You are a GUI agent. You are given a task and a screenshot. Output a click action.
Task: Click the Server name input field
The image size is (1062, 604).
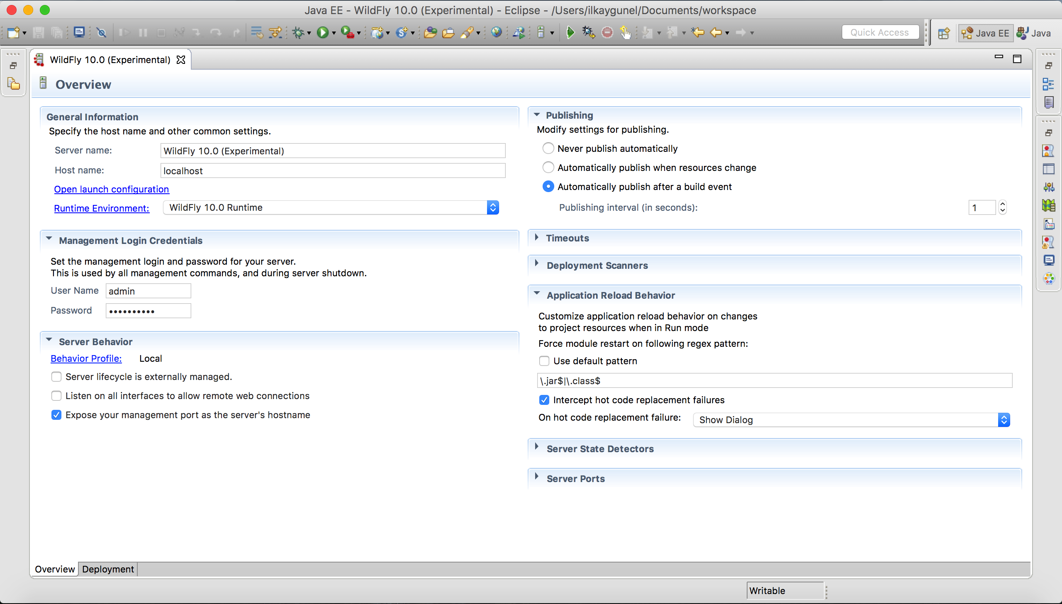point(333,151)
